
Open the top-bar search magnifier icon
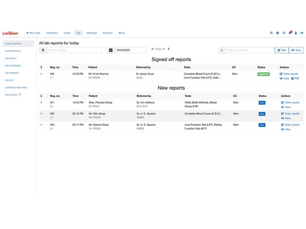pos(271,33)
